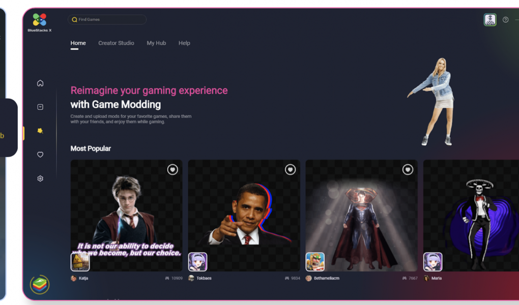Open Help using the question mark icon

click(505, 19)
